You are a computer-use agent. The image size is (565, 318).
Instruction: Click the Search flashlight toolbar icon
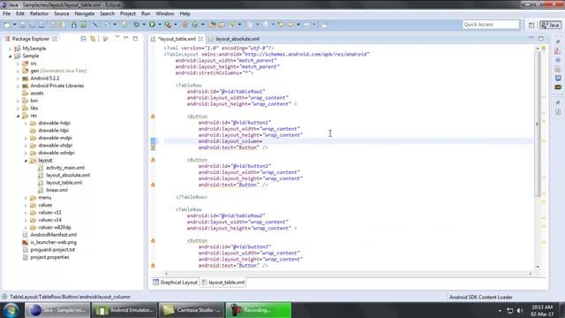tap(232, 25)
